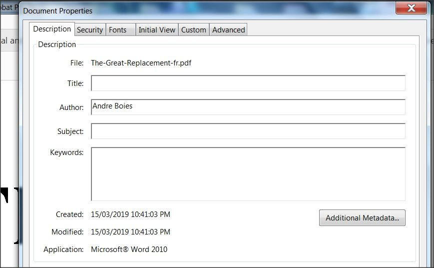Click the File: label

(77, 63)
